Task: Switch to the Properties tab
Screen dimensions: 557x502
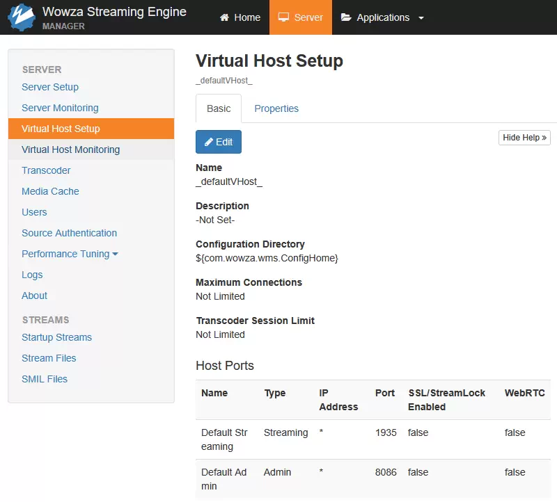Action: click(276, 108)
